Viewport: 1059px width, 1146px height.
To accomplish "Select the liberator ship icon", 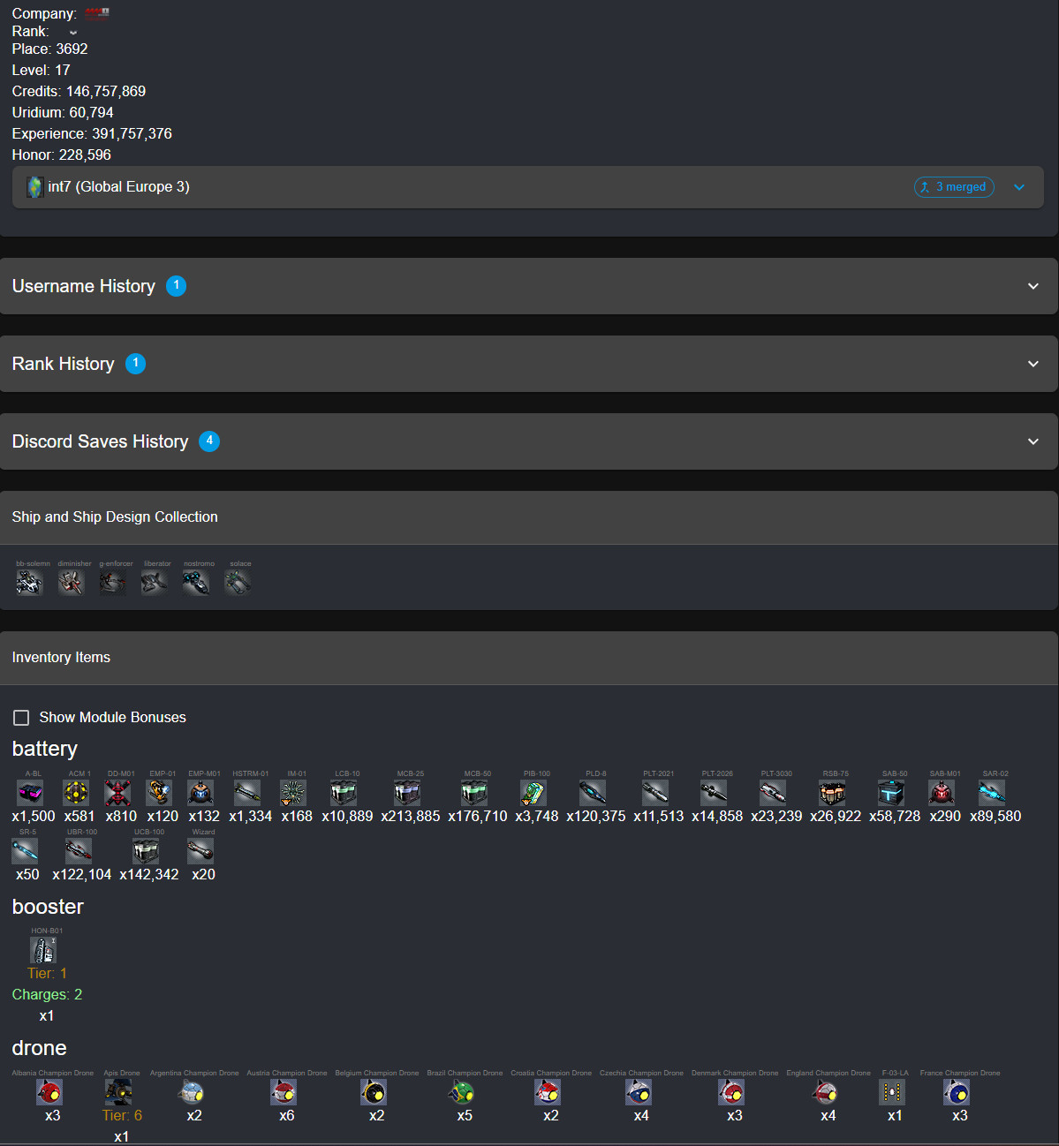I will [155, 583].
